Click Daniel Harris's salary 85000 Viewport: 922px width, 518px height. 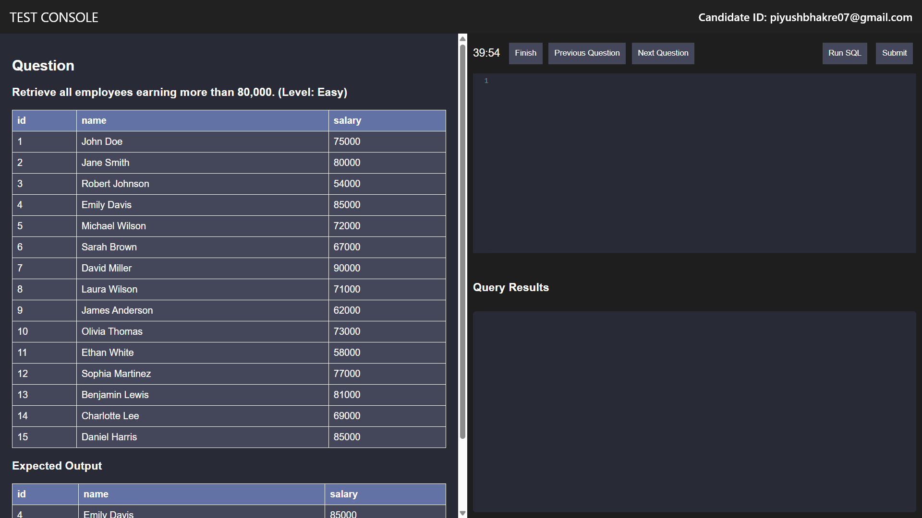tap(387, 437)
